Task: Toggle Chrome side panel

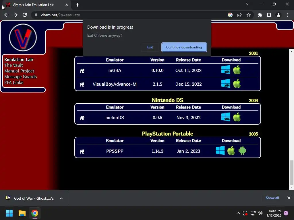Action: pos(269,15)
